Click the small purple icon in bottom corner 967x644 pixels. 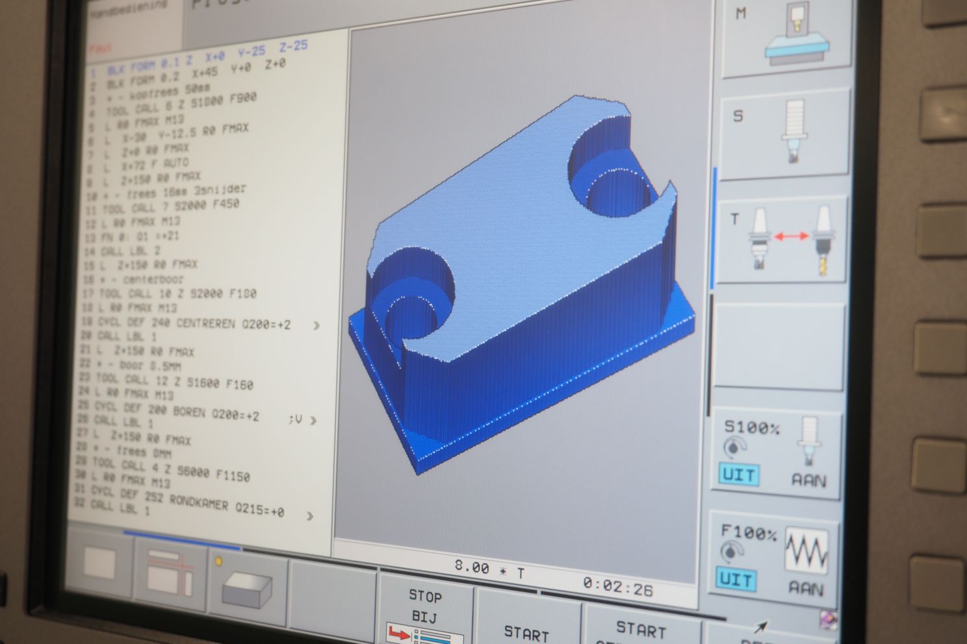tap(827, 617)
